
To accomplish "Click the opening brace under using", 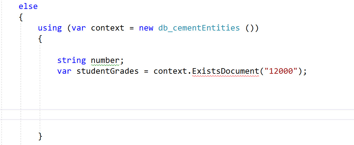I will coord(40,39).
